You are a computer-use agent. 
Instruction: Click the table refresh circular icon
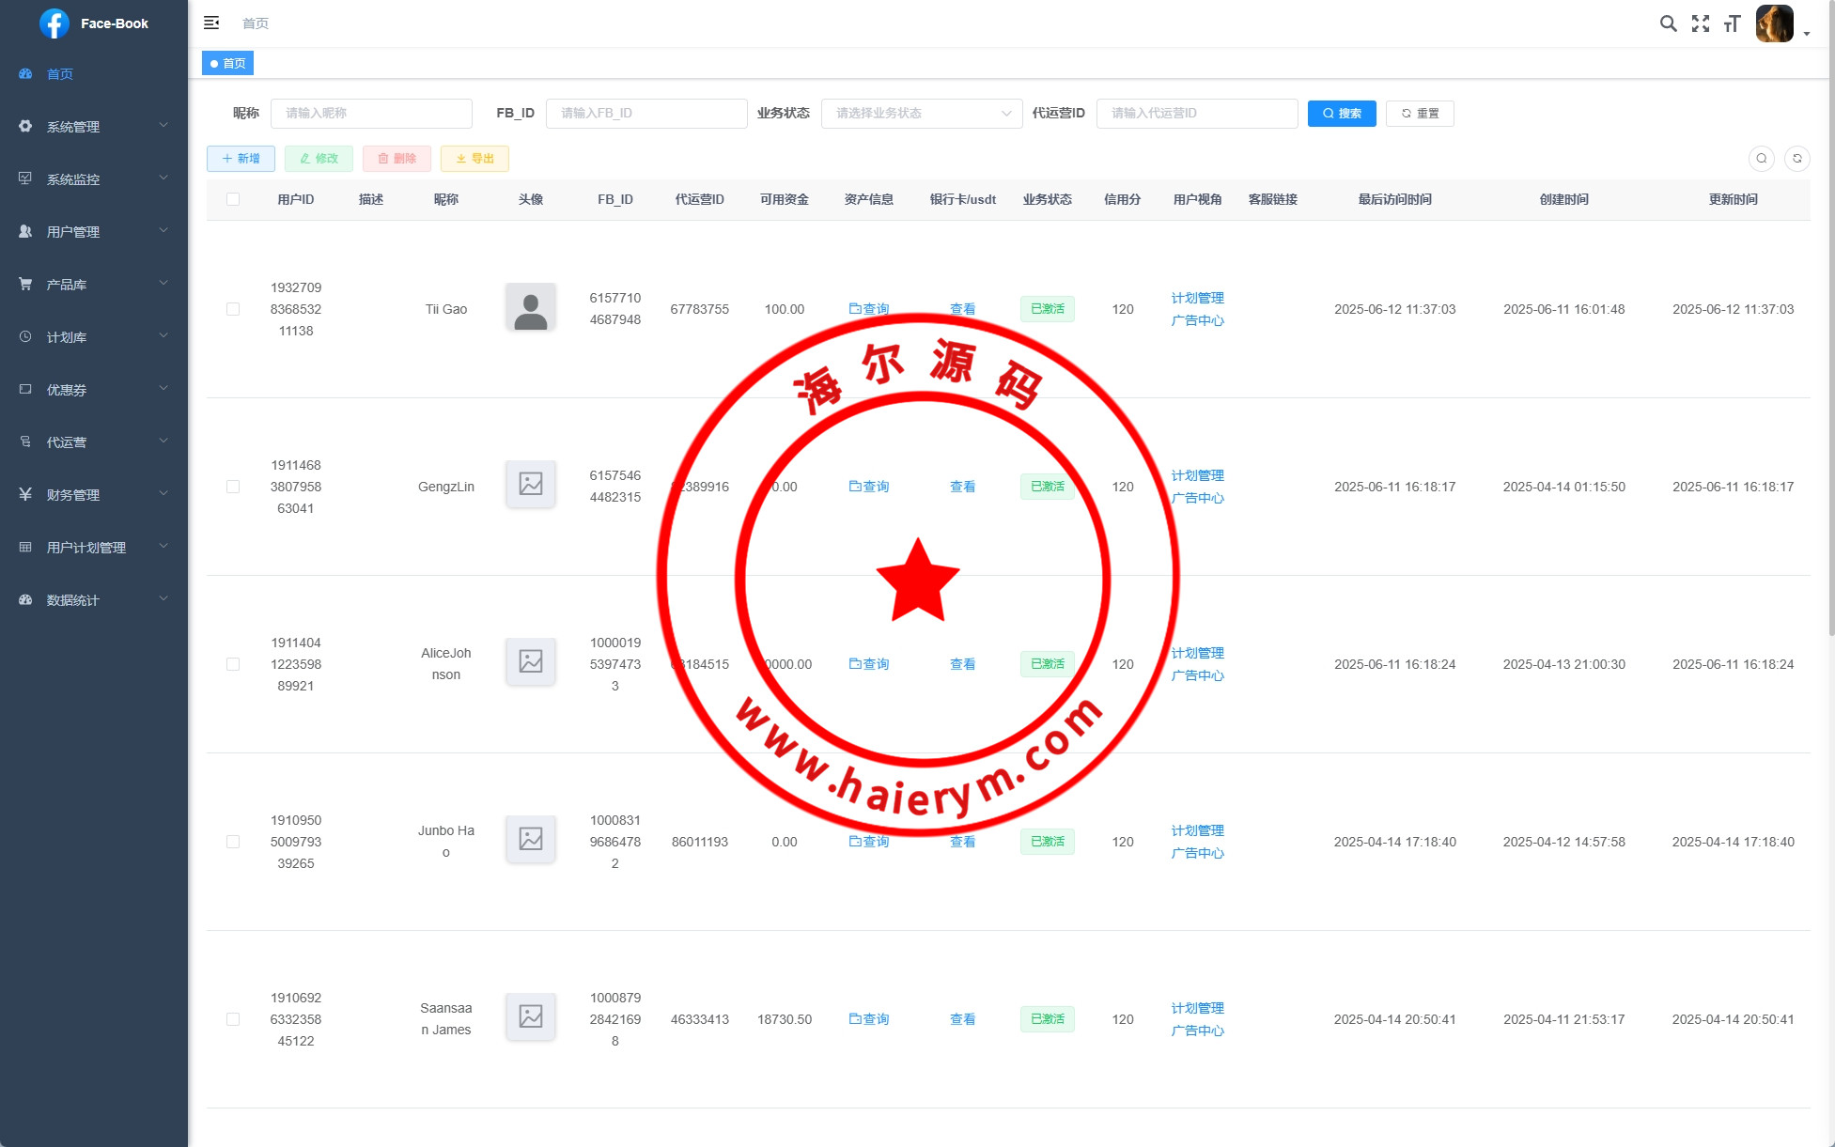tap(1796, 159)
